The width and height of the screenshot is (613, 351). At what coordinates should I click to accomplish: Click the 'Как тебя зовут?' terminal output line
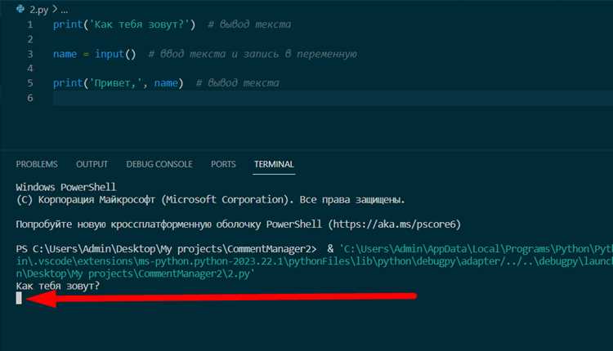pyautogui.click(x=58, y=287)
